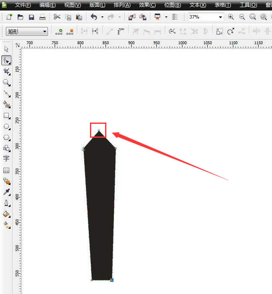This screenshot has height=294, width=272.
Task: Click the Add nodes button
Action: 59,32
